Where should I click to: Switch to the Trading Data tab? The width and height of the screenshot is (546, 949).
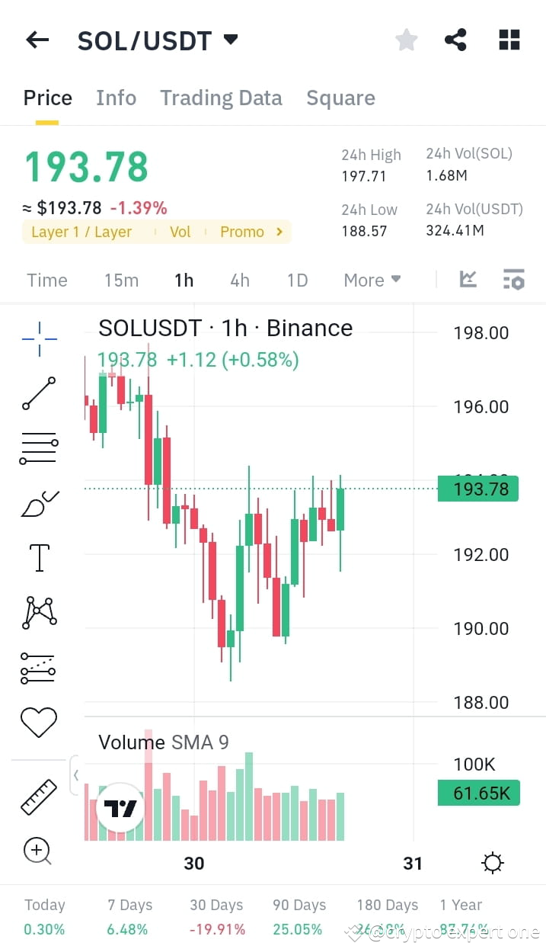221,98
